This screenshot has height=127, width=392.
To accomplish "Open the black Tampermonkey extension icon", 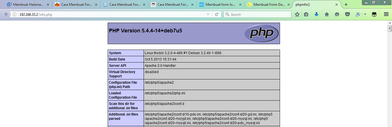I will [374, 14].
